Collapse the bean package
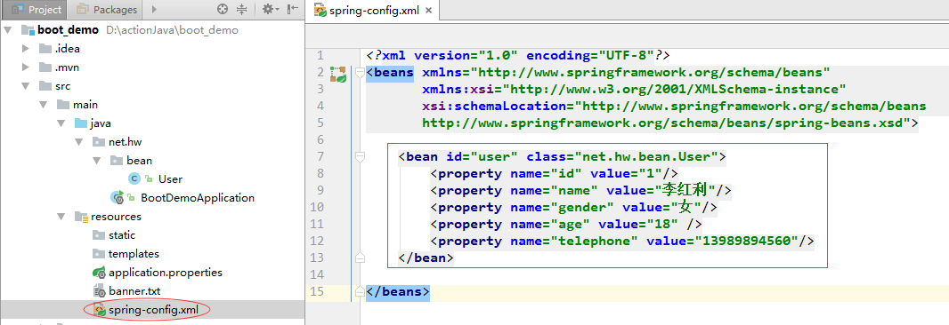The width and height of the screenshot is (949, 325). pyautogui.click(x=98, y=161)
